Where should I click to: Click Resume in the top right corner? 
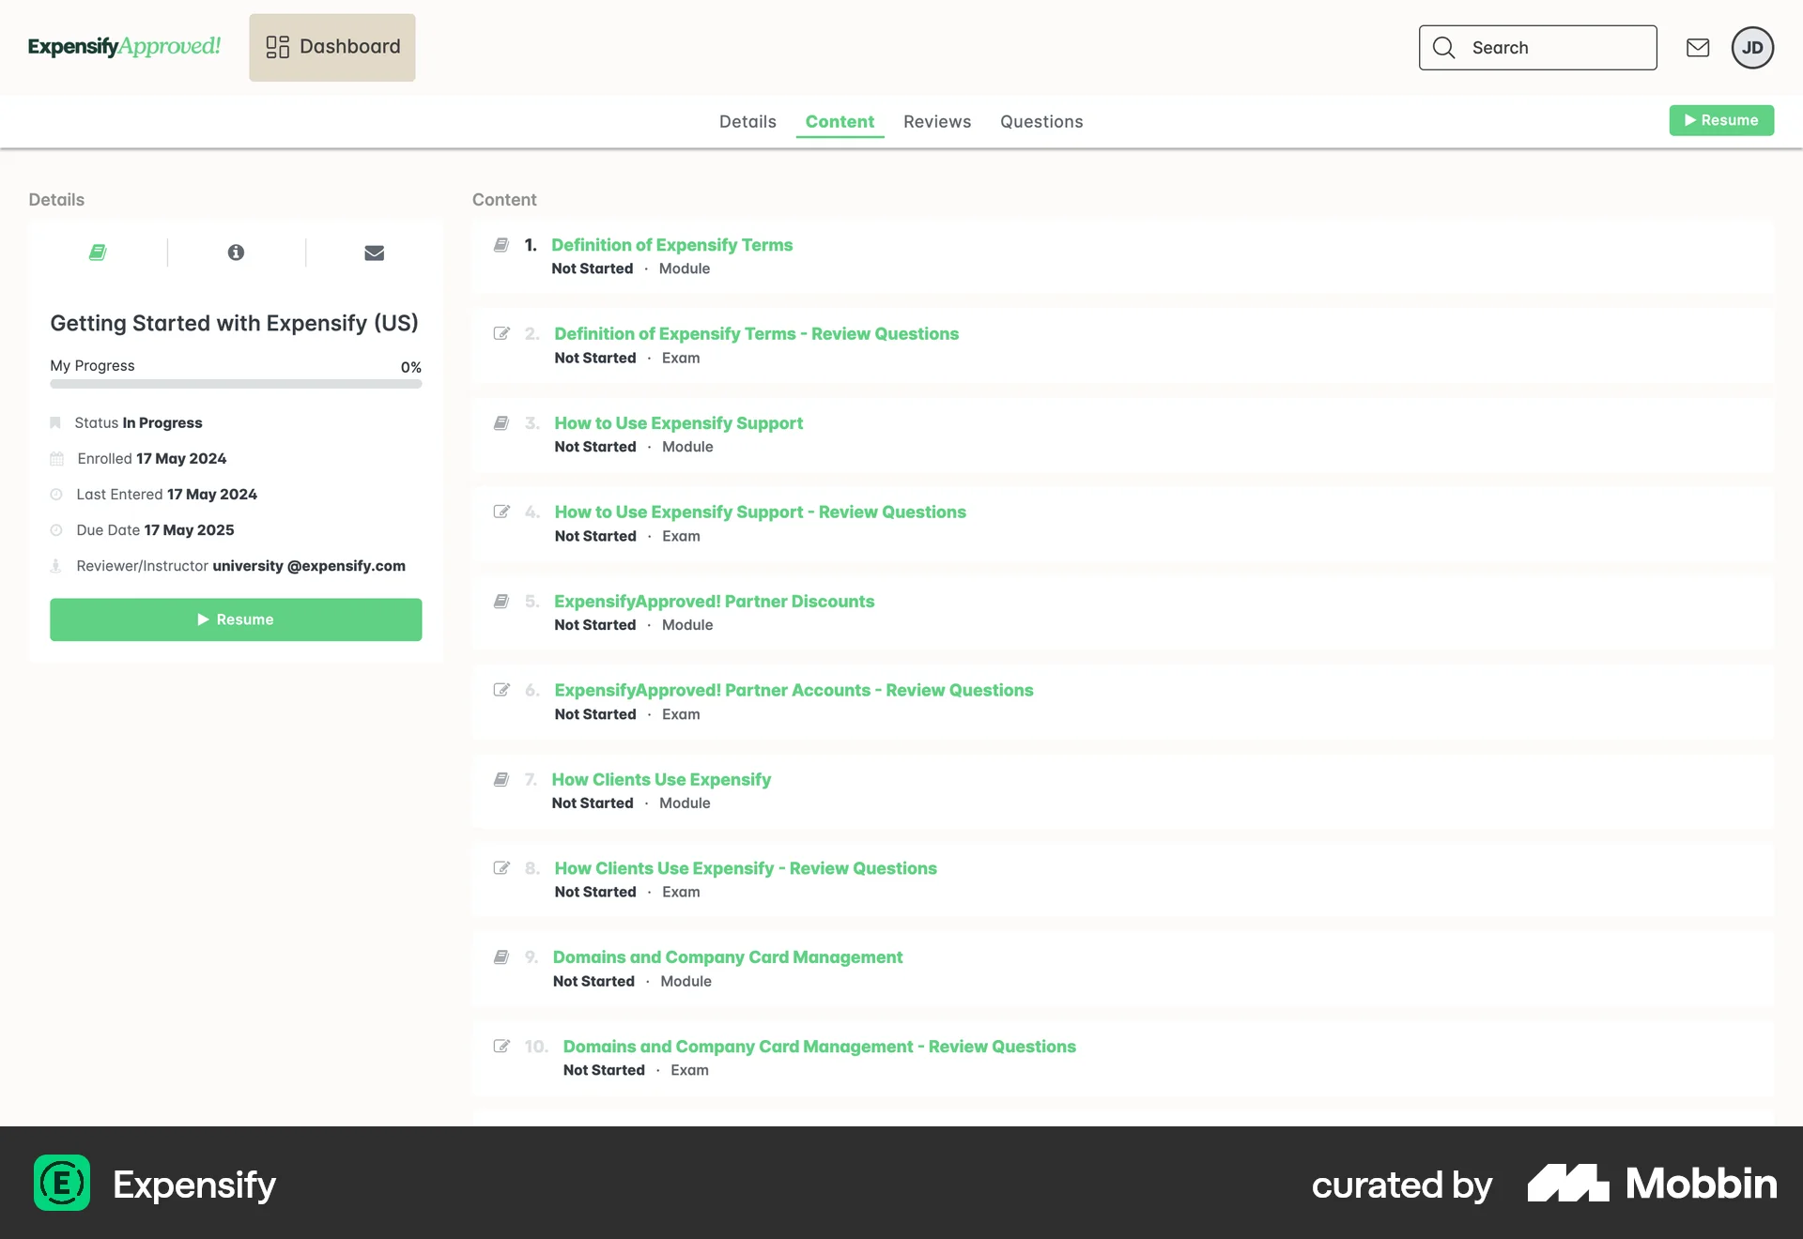pyautogui.click(x=1721, y=120)
